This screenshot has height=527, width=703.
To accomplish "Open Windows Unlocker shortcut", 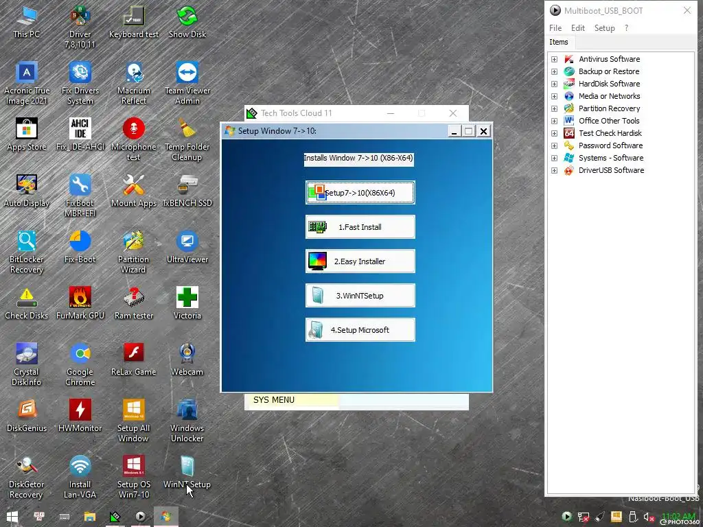I will coord(187,421).
